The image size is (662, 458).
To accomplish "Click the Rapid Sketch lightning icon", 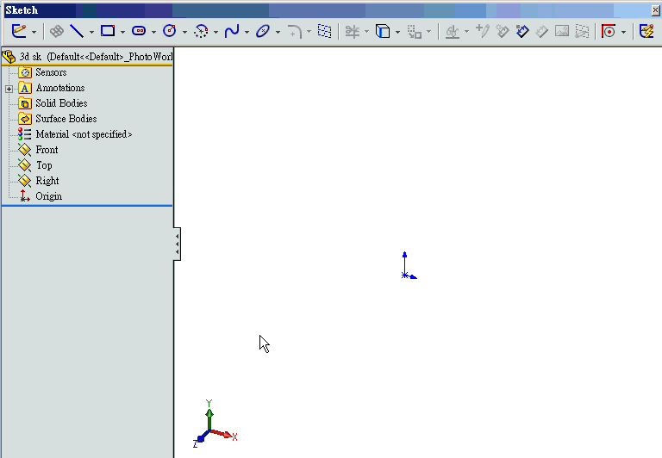I will pos(646,31).
